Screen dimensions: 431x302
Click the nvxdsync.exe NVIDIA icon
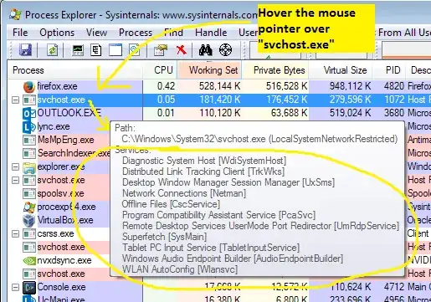pyautogui.click(x=29, y=261)
